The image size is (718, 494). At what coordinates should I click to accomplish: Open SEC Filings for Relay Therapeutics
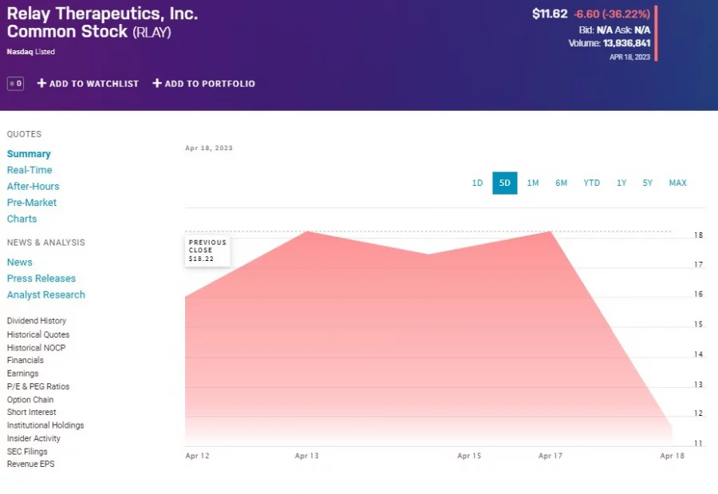[x=26, y=451]
